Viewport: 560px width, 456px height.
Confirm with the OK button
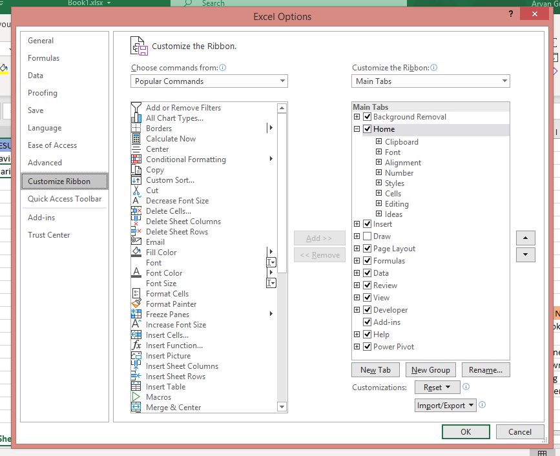pos(466,431)
